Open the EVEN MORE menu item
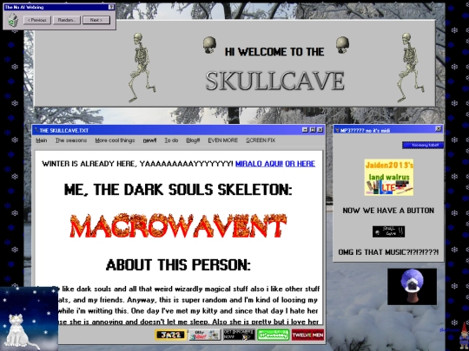 click(223, 140)
